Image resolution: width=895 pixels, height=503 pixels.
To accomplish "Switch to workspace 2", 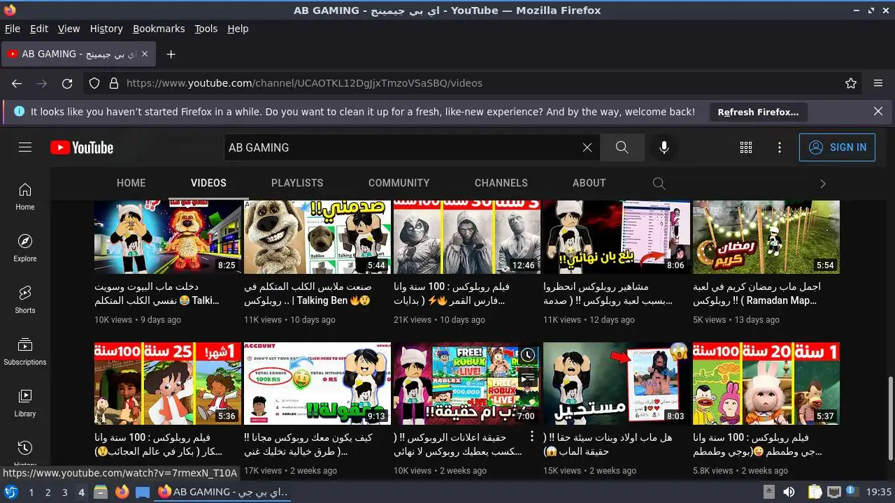I will (48, 493).
